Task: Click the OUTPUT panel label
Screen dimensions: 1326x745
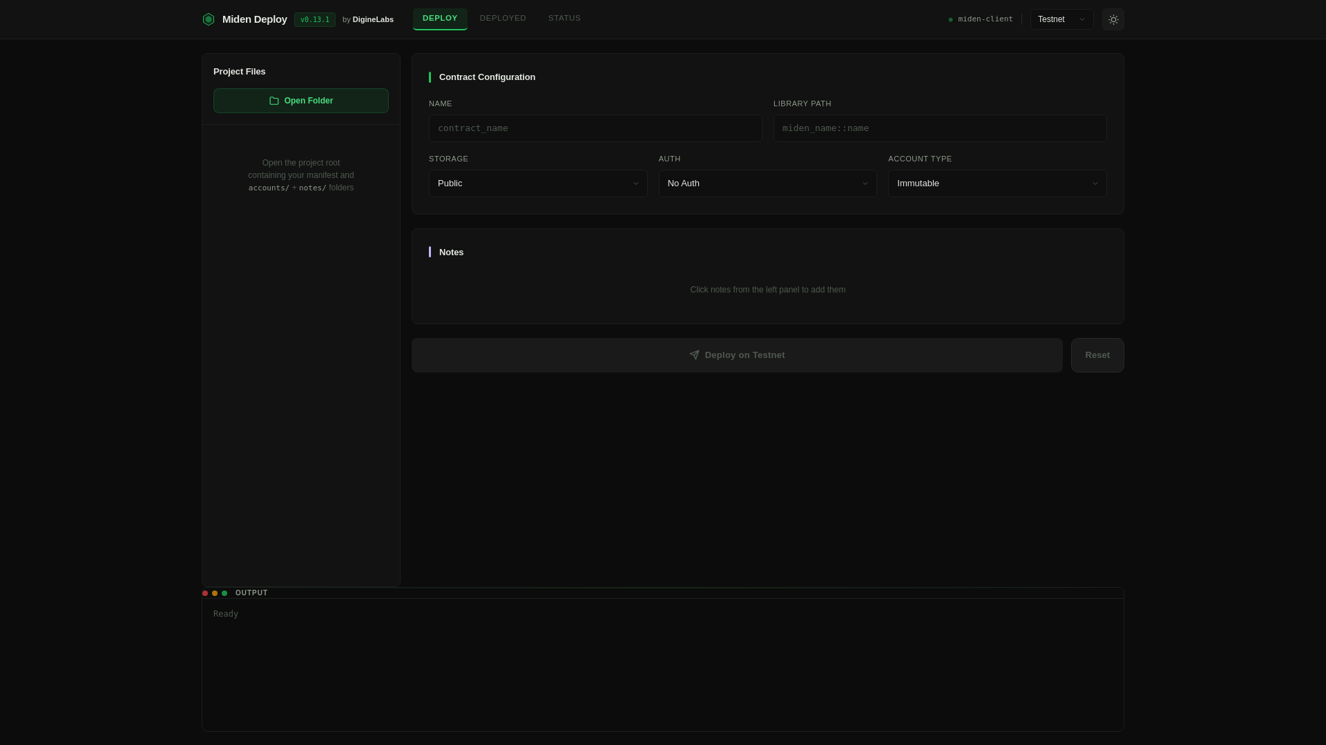Action: pos(251,593)
